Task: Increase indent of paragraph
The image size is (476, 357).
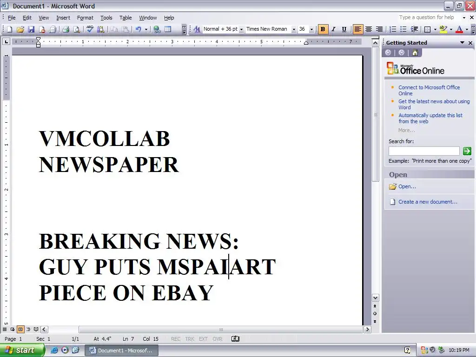Action: coord(414,29)
